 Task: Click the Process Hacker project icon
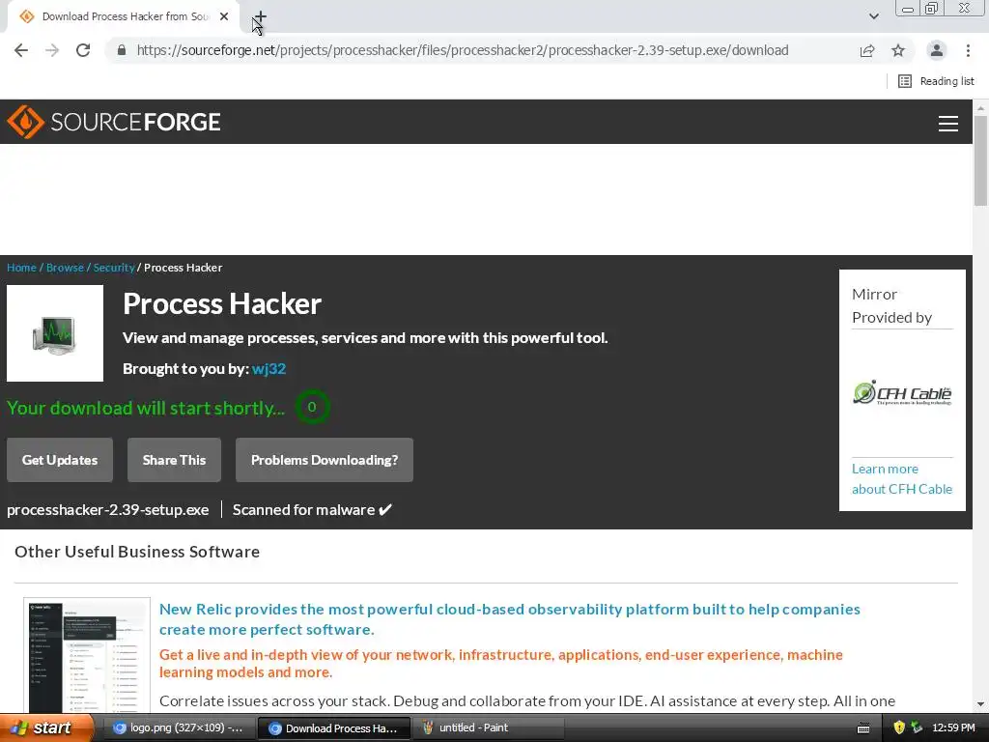(55, 333)
